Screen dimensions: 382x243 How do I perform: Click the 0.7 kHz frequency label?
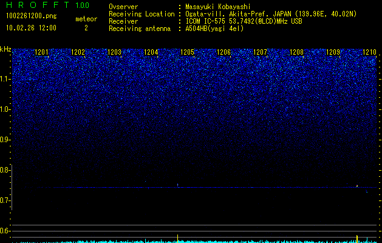tap(5, 200)
